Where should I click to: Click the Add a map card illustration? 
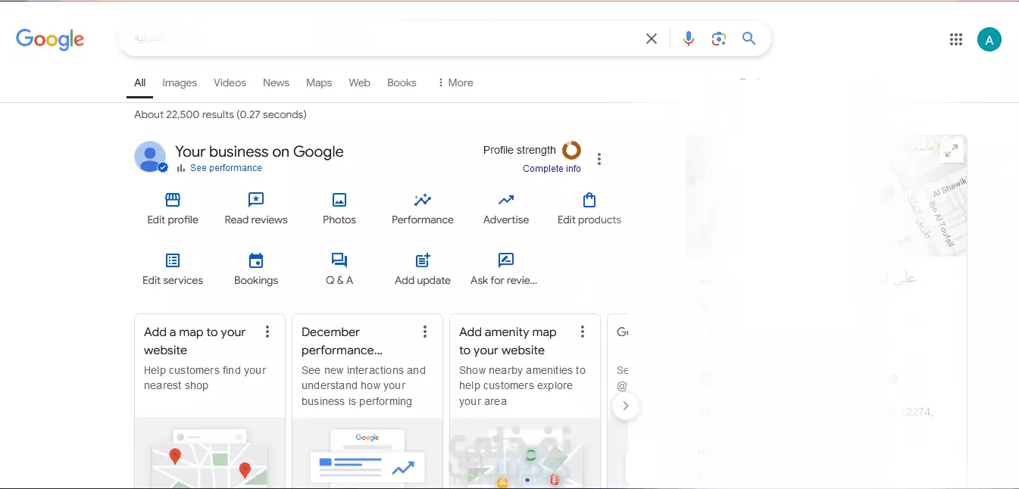coord(210,453)
